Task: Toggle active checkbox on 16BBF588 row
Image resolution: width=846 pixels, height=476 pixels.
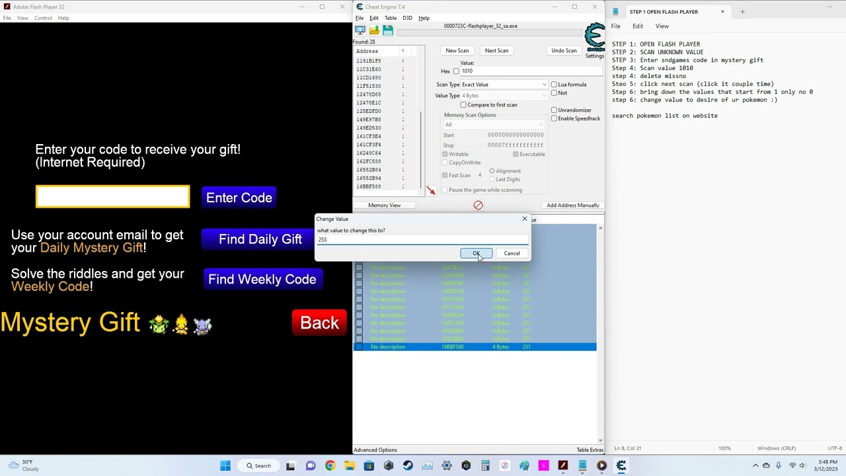Action: click(x=359, y=347)
